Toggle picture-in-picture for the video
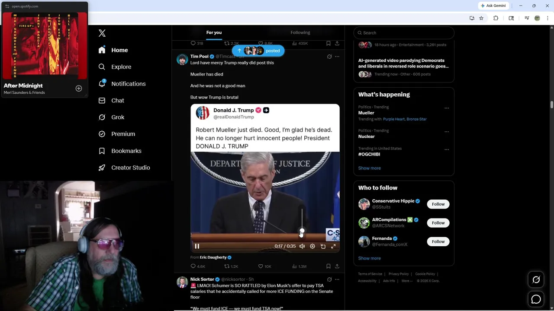Viewport: 554px width, 311px height. [323, 246]
